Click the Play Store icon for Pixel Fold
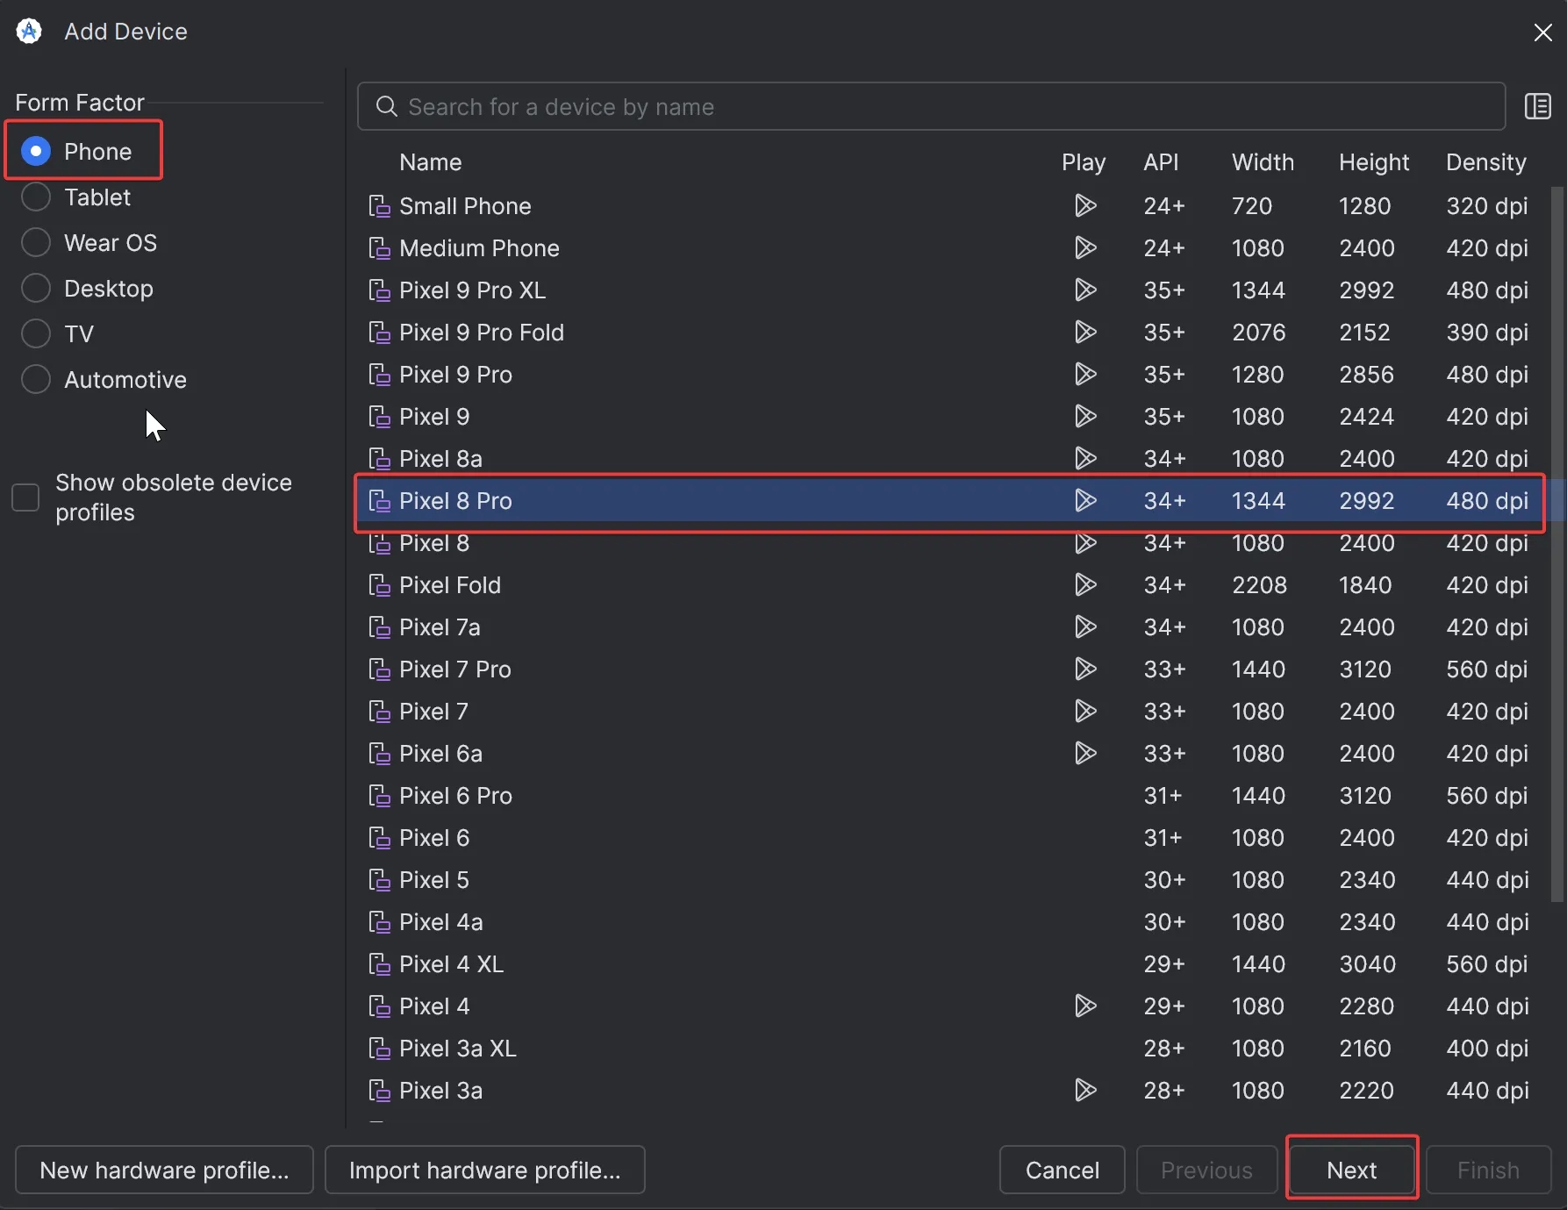1567x1210 pixels. coord(1085,585)
